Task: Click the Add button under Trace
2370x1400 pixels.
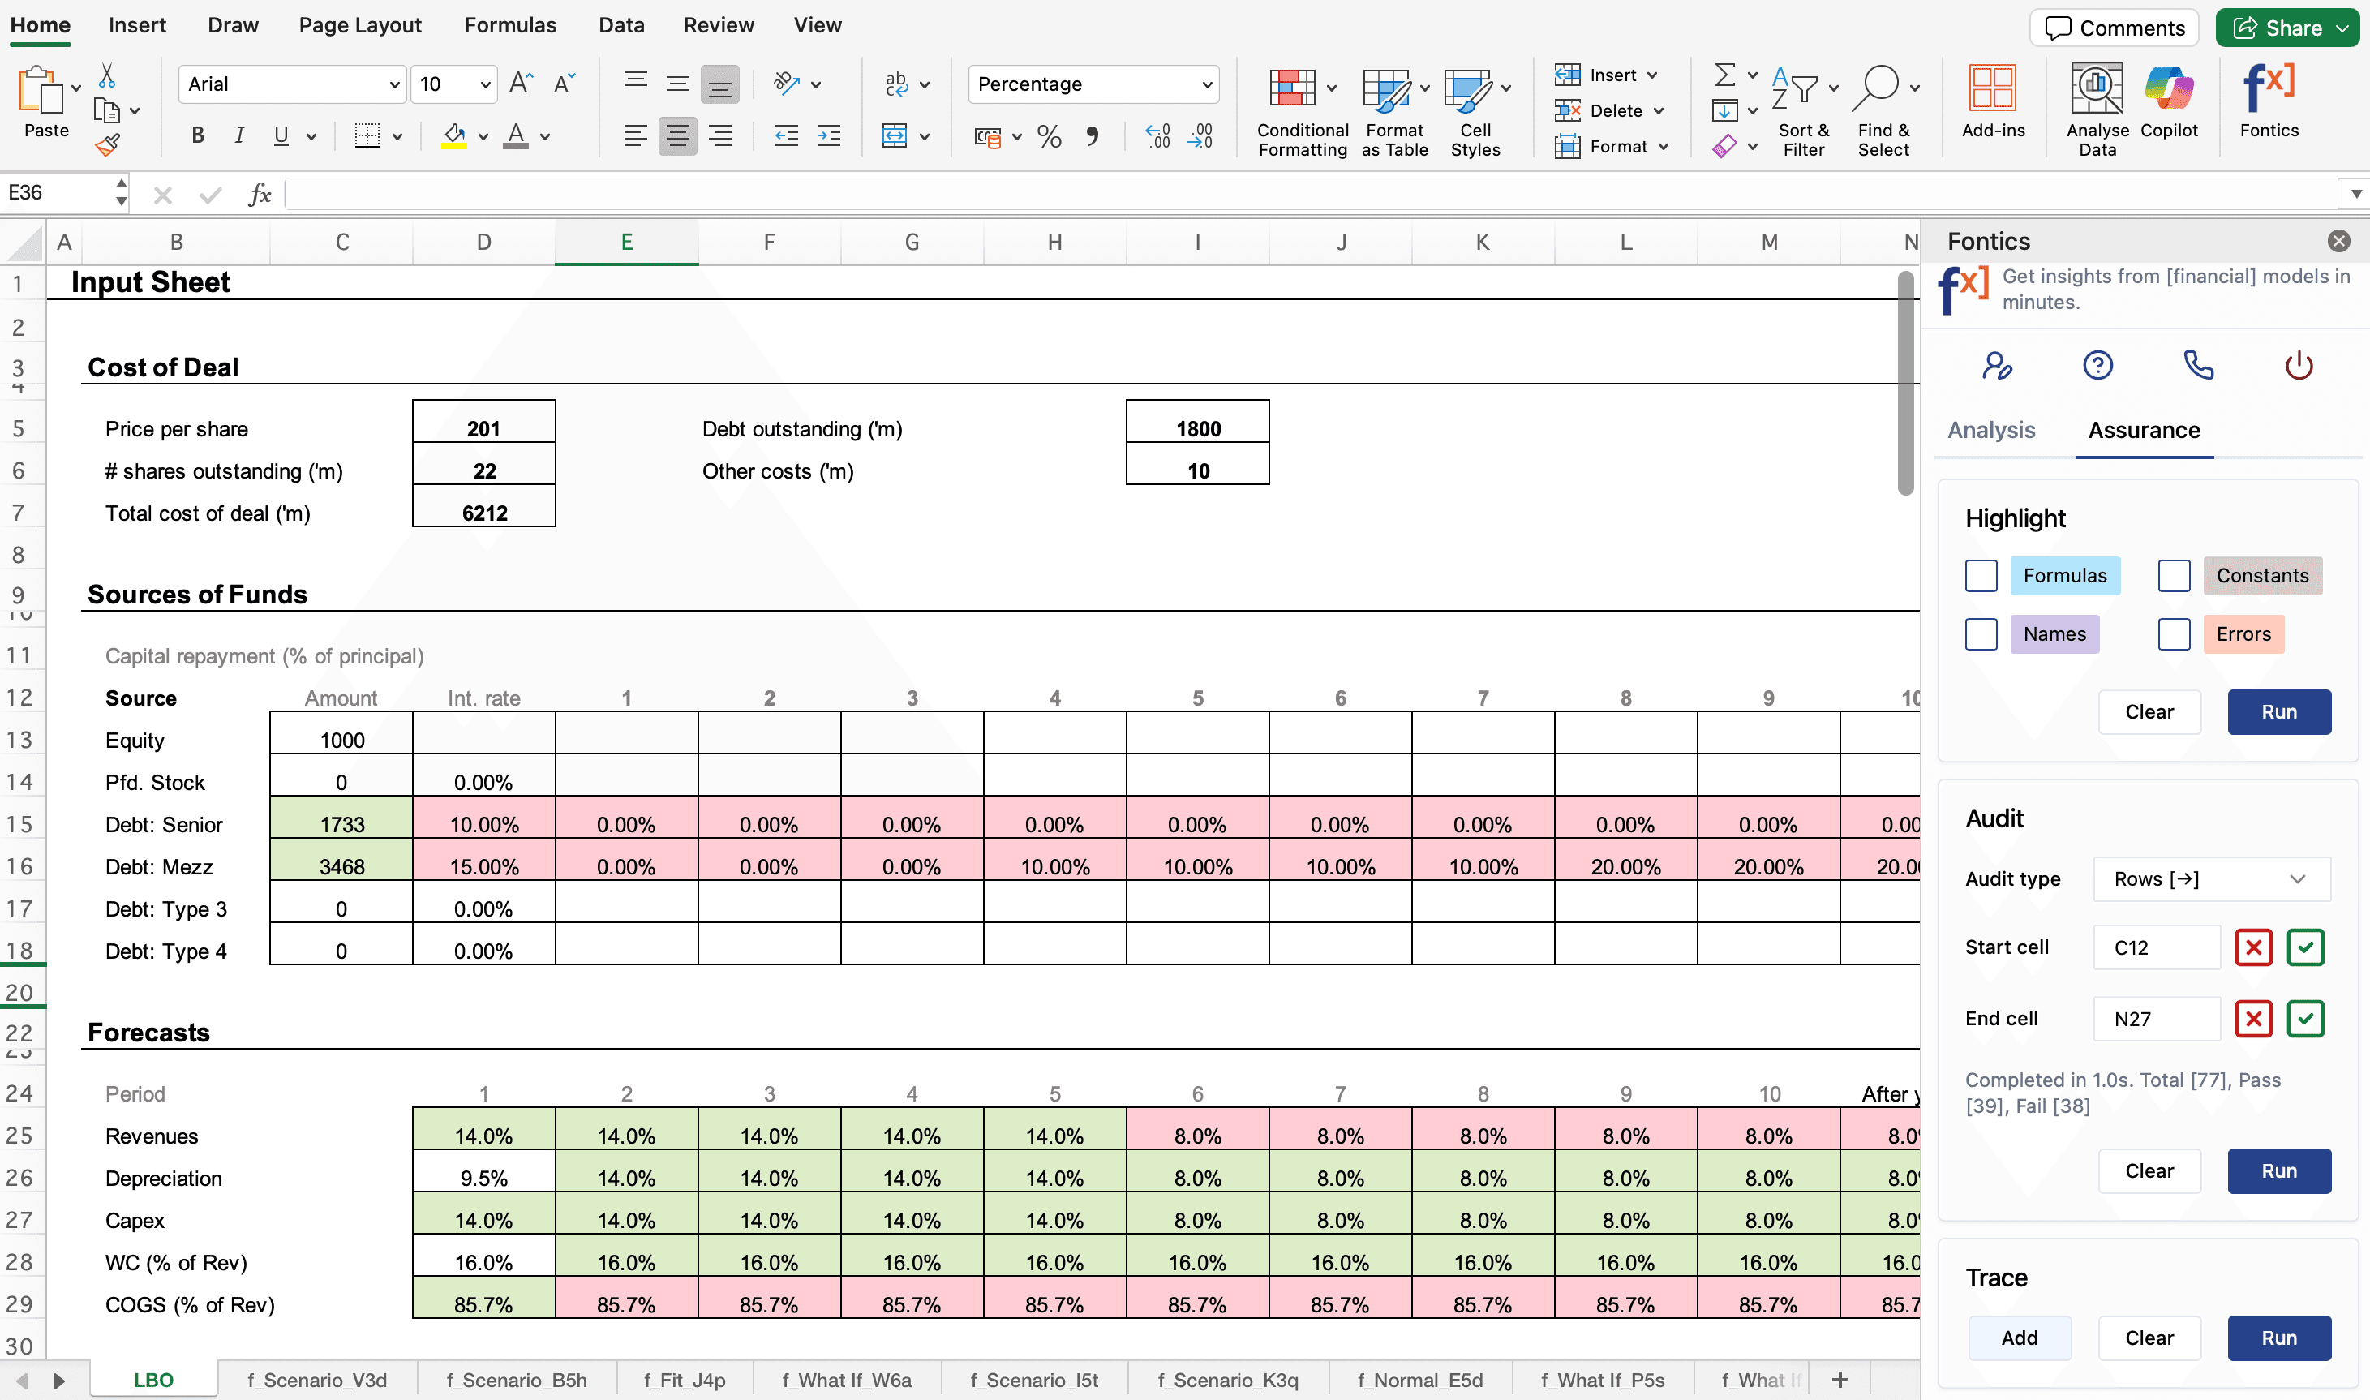Action: point(2019,1338)
